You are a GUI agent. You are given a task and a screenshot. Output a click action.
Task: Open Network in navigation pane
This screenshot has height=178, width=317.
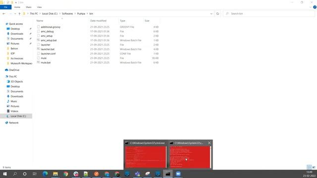(13, 123)
